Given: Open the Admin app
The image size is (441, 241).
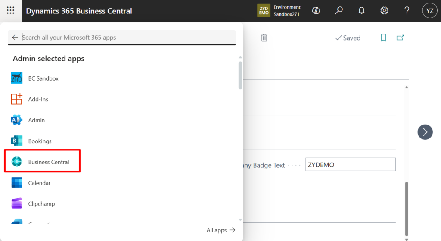Looking at the screenshot, I should click(36, 120).
